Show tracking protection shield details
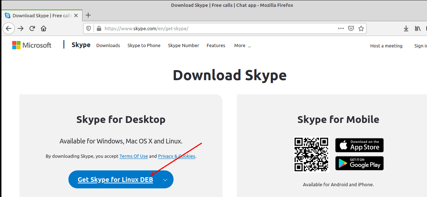Viewport: 427px width, 197px height. click(89, 28)
